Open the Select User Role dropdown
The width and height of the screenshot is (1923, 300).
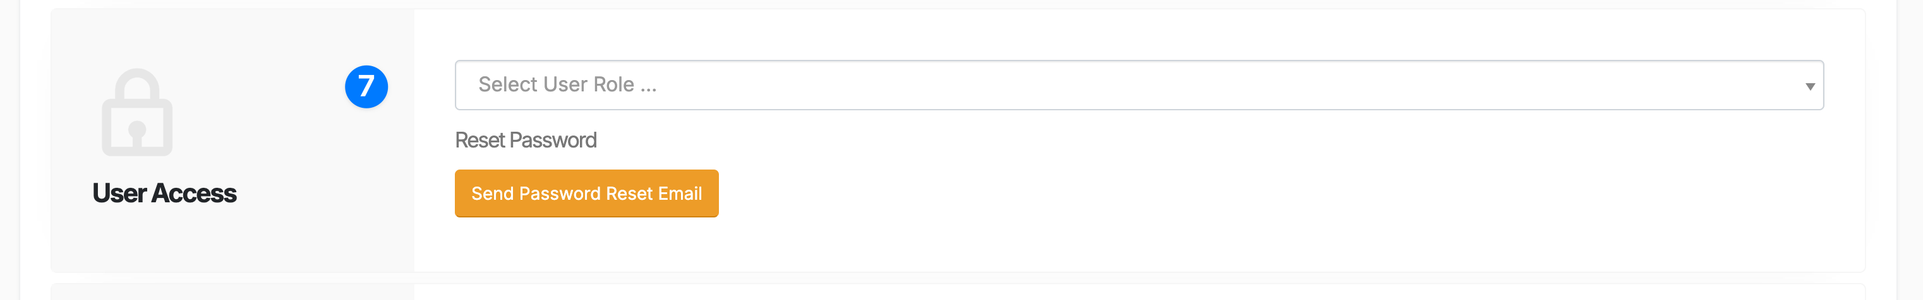point(1138,85)
